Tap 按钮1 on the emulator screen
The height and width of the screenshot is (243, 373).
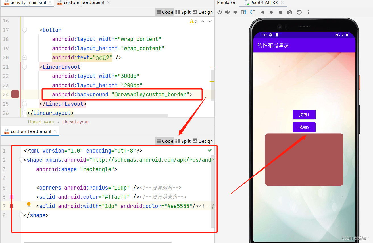tap(304, 115)
